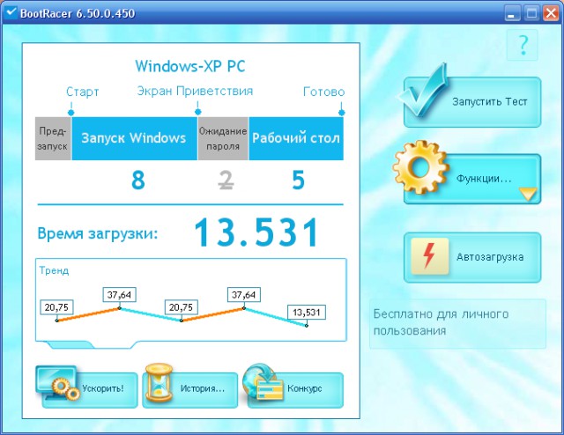564x435 pixels.
Task: Expand the Функции dropdown arrow
Action: 528,194
